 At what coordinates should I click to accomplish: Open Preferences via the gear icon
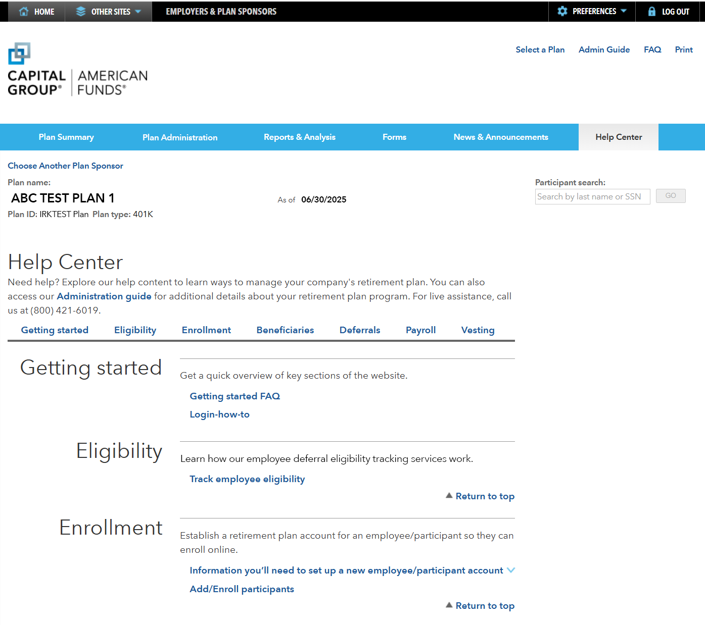pyautogui.click(x=562, y=11)
